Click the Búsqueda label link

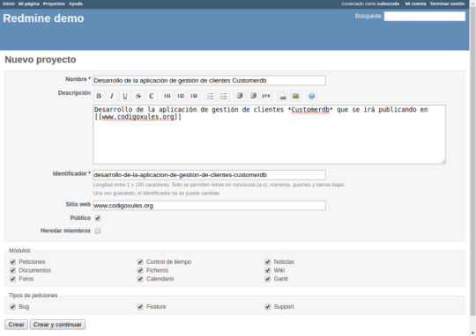(x=368, y=16)
